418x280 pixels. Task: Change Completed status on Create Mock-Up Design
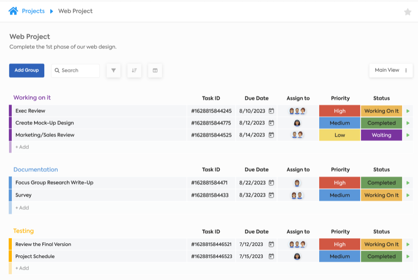tap(382, 123)
